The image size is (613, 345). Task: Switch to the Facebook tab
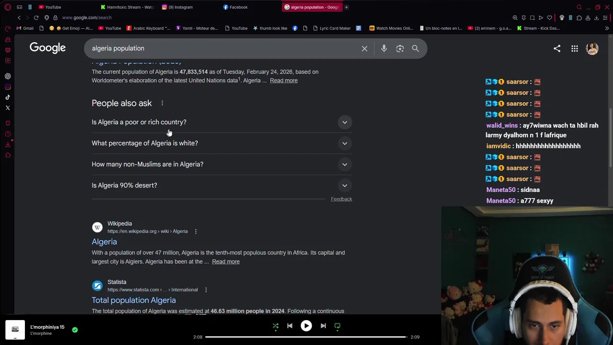249,7
